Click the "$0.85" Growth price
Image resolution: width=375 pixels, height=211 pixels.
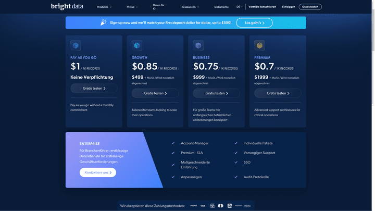(144, 66)
